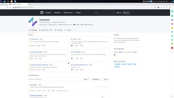
Task: Open the Product dropdown menu
Action: pos(49,13)
